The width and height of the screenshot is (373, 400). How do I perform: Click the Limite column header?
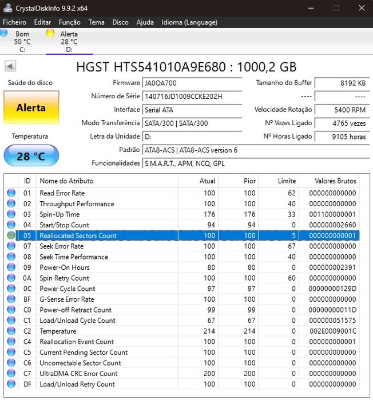pyautogui.click(x=279, y=181)
